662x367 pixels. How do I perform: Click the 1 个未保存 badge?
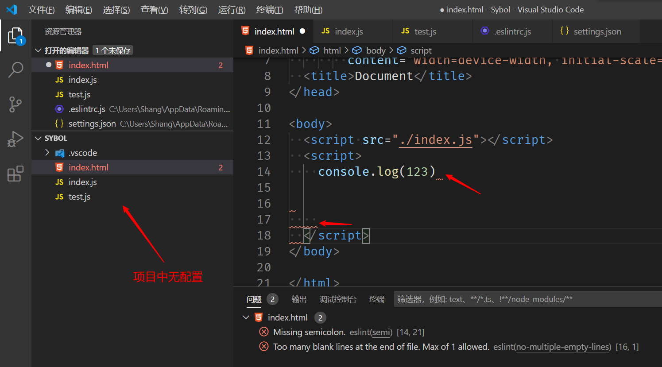pos(113,50)
